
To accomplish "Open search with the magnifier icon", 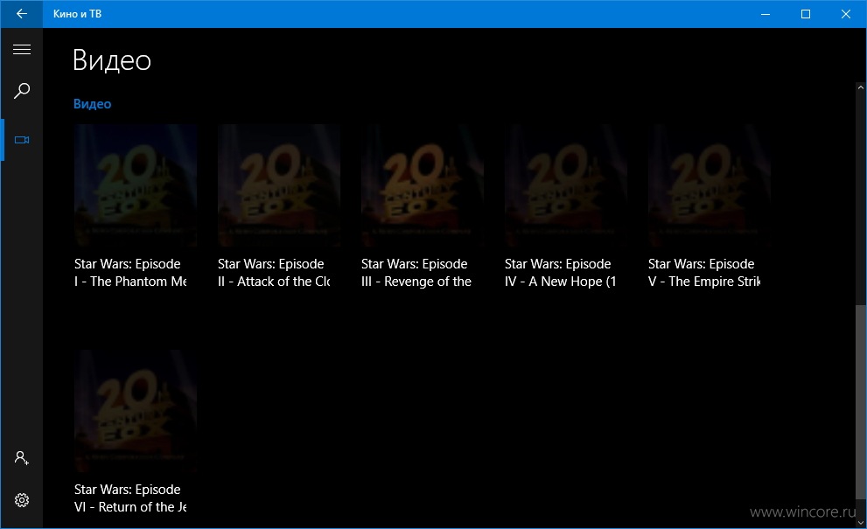I will (x=22, y=91).
